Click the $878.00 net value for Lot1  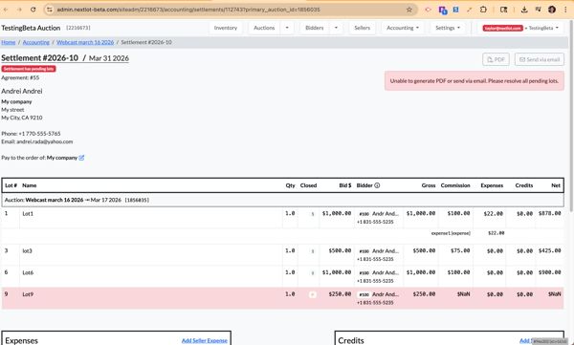tap(549, 213)
